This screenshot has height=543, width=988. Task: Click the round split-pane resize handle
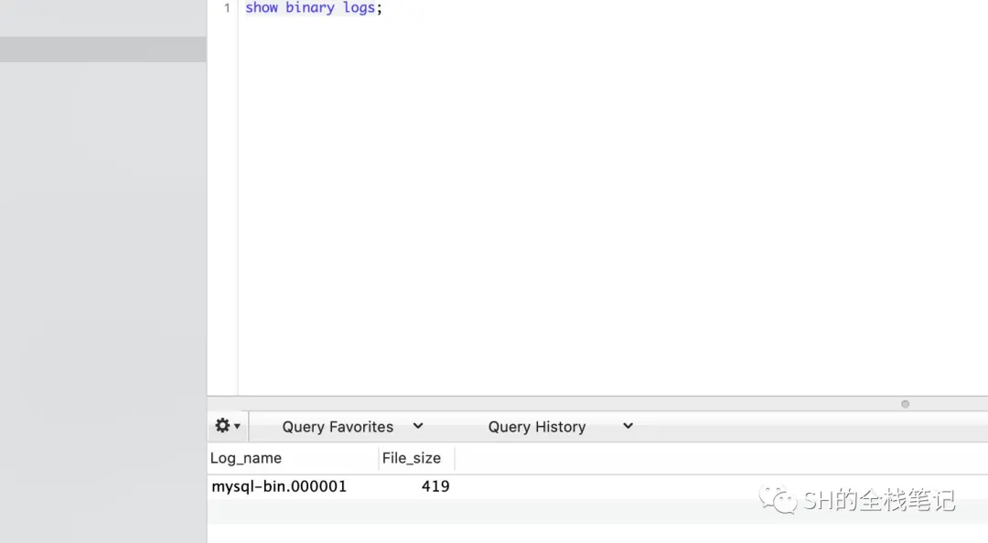click(905, 404)
